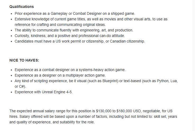Click the 'Unreal Engine 4-5' bullet
195x131 pixels.
click(x=43, y=92)
